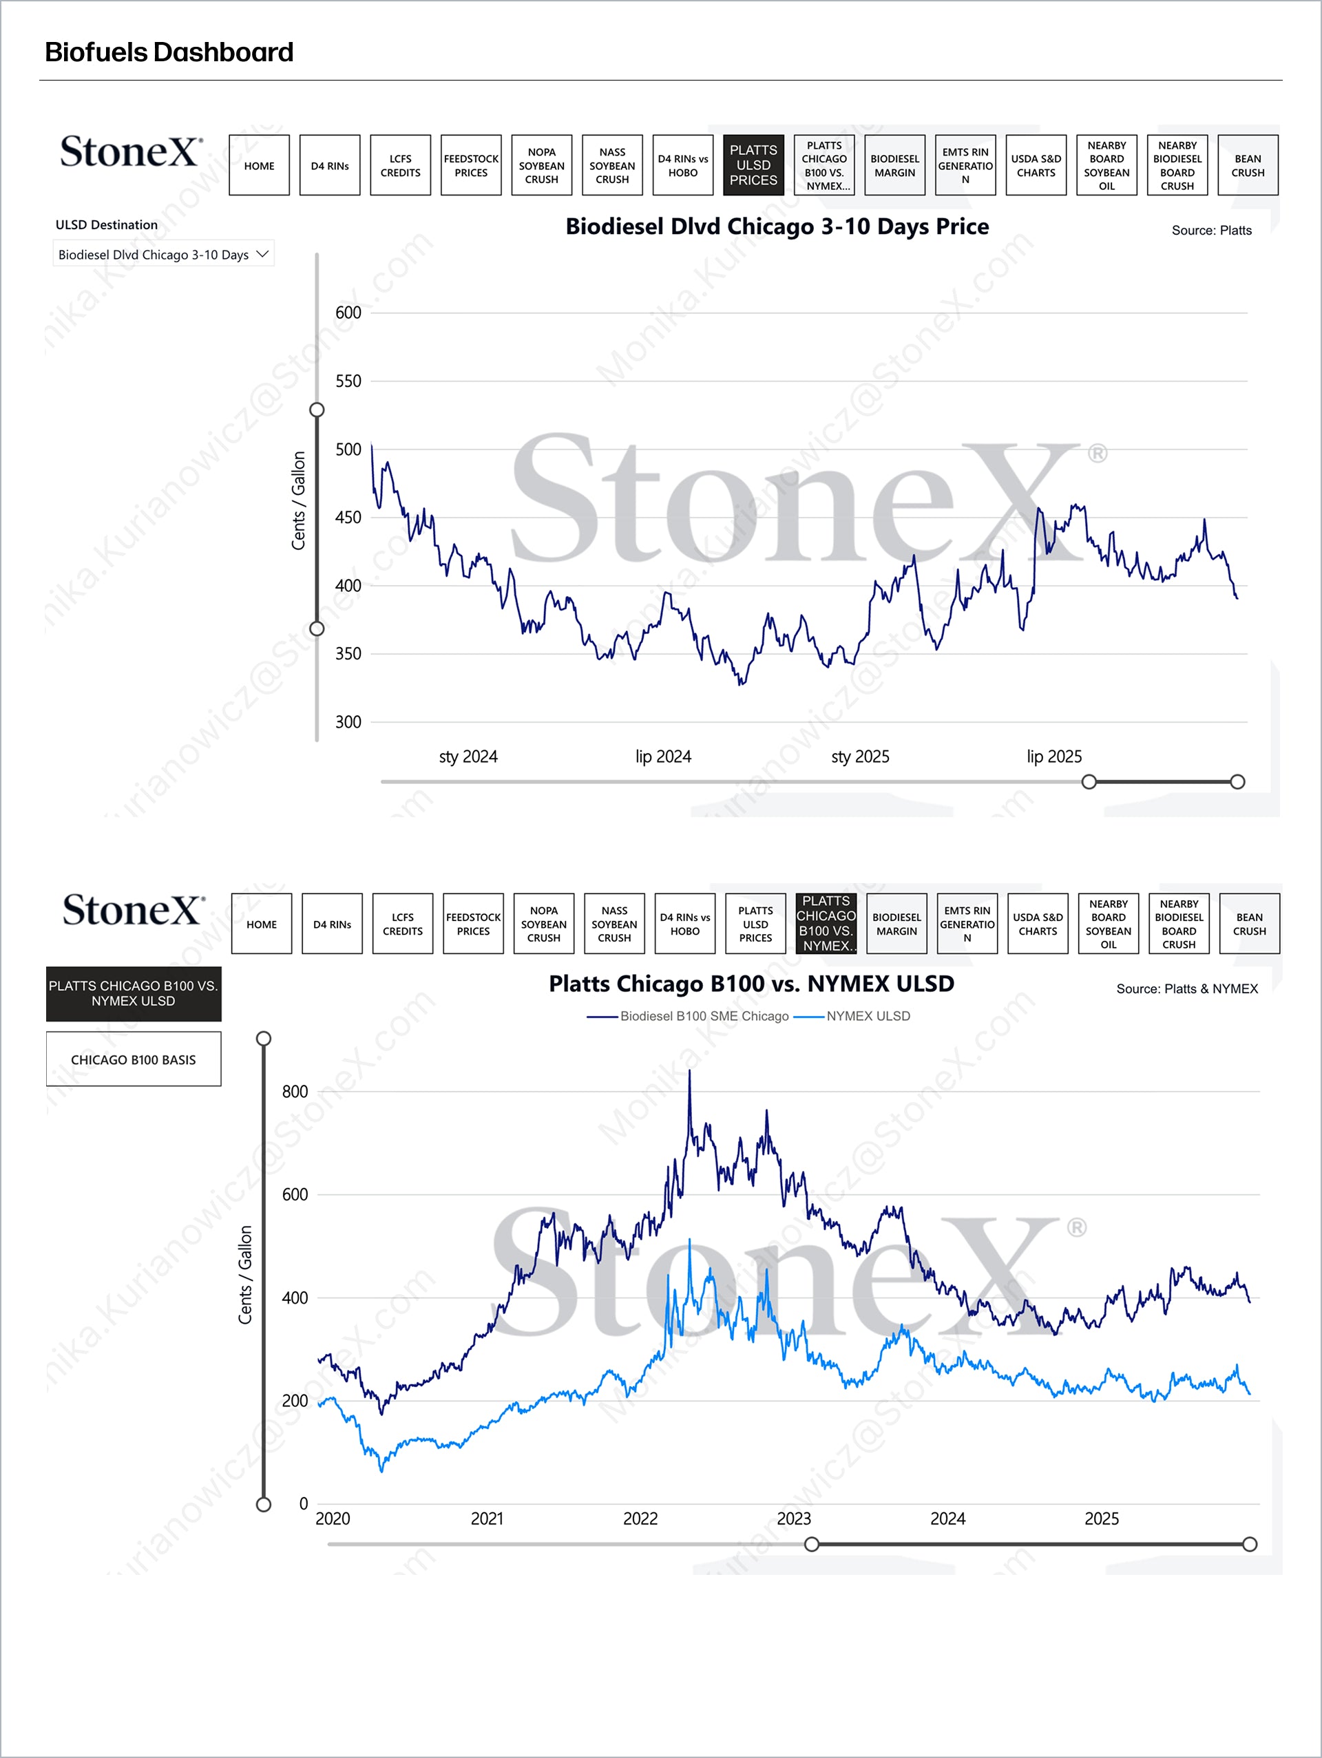This screenshot has width=1322, height=1758.
Task: Click the StoneX logo above the Platts Chicago chart
Action: pos(133,910)
